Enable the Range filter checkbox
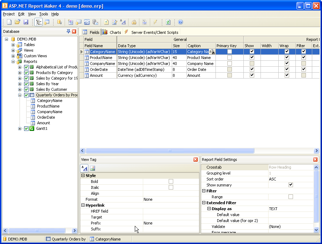This screenshot has height=244, width=322. tap(291, 197)
